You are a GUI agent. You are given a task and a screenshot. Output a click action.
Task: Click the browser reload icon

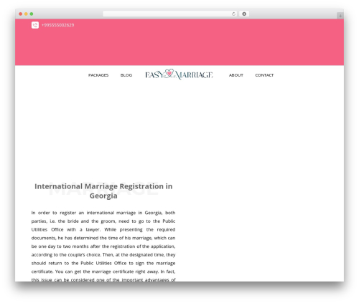coord(233,14)
